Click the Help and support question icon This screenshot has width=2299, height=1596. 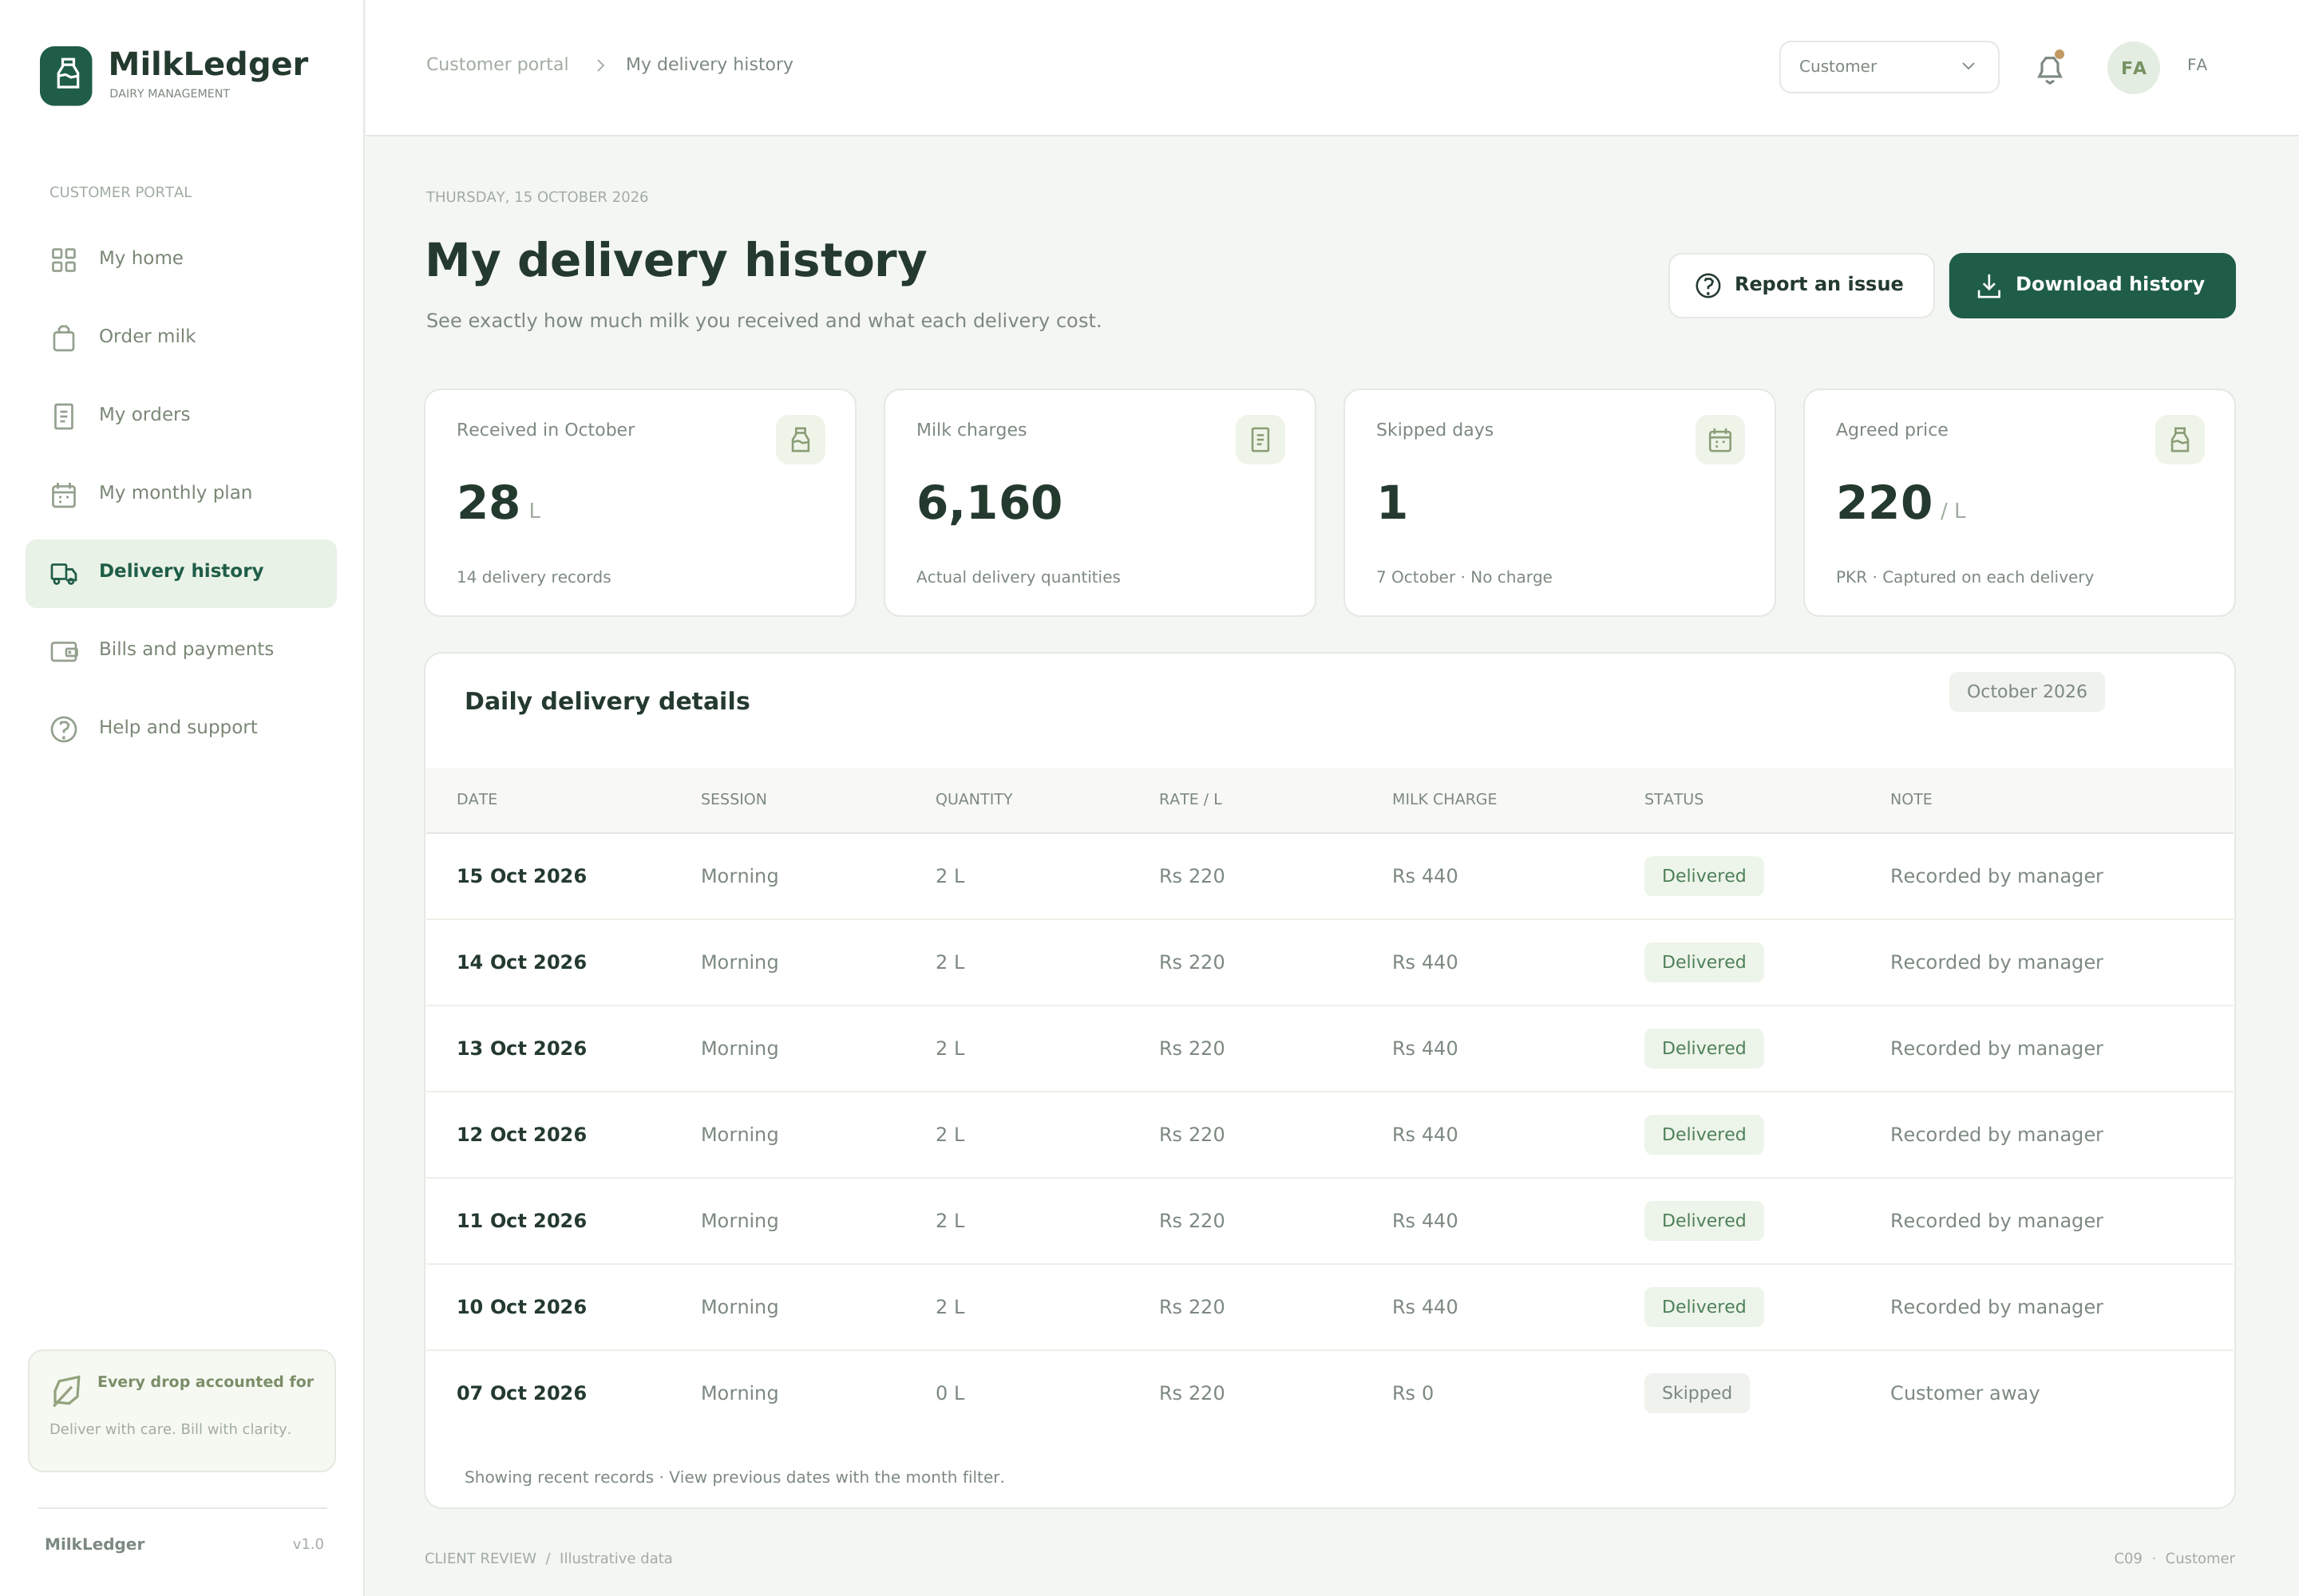click(x=64, y=729)
